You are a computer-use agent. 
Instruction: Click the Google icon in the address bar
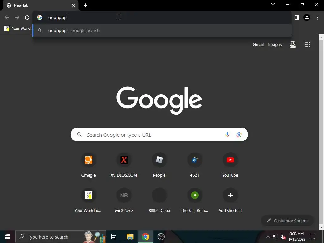tap(40, 18)
